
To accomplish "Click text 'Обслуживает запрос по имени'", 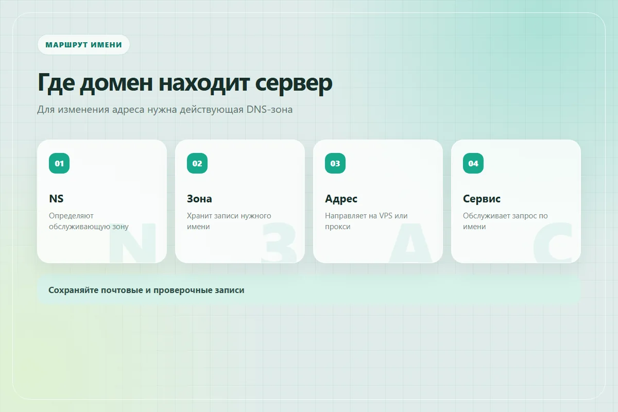I will click(505, 221).
